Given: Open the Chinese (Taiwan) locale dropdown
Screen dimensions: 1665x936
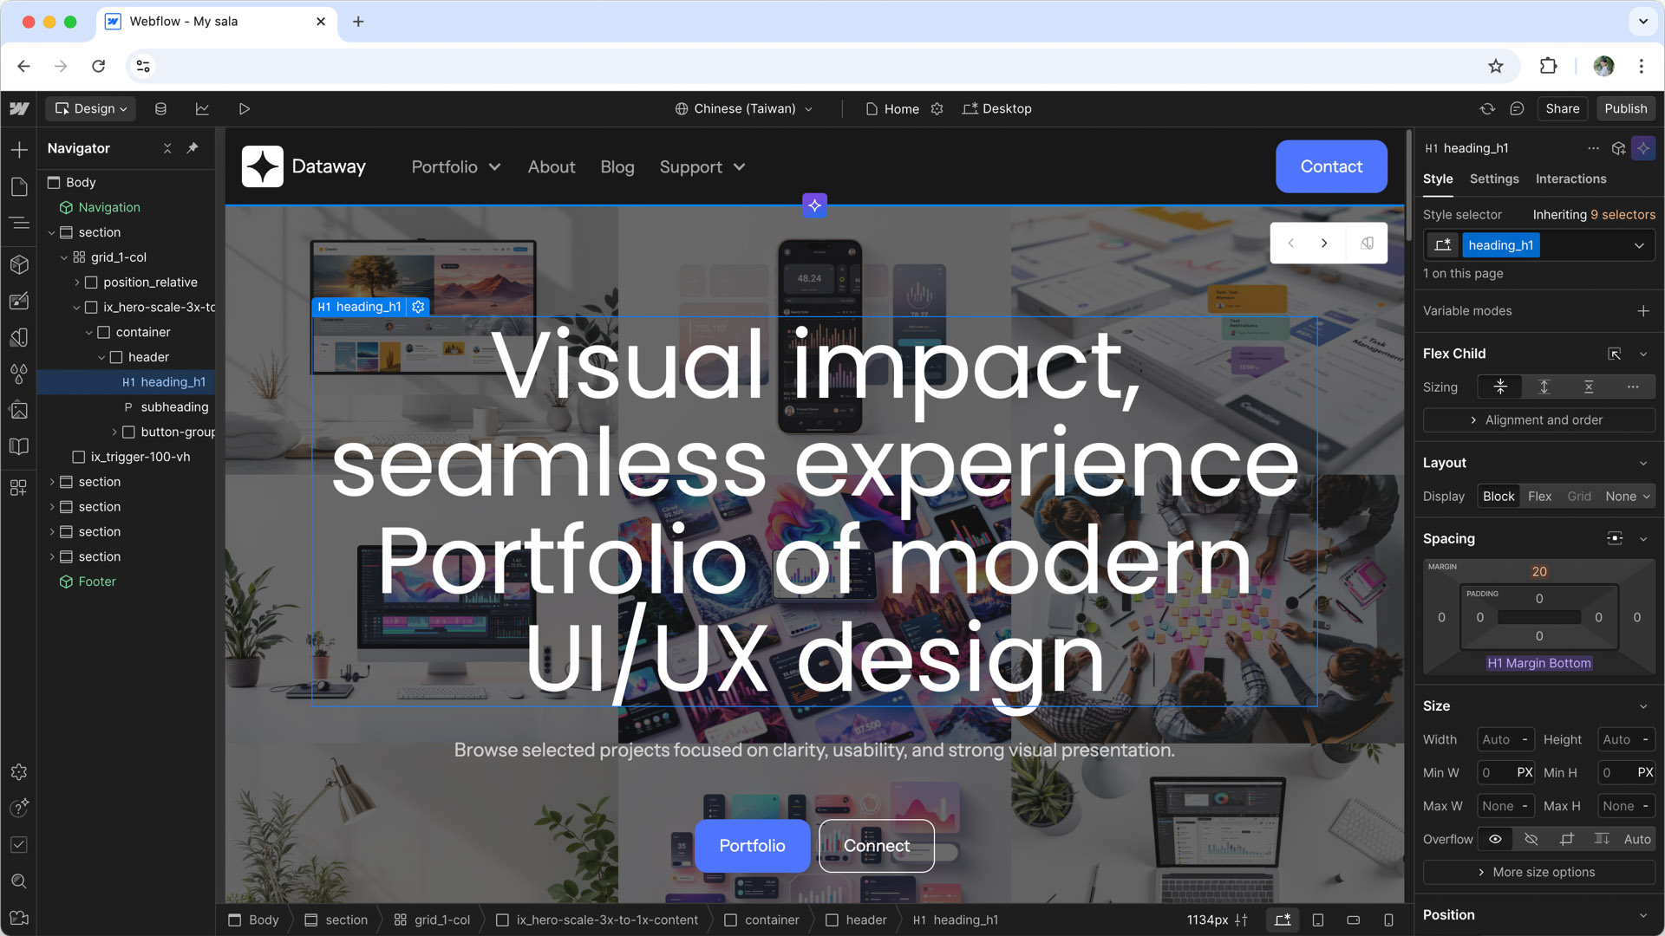Looking at the screenshot, I should (744, 109).
